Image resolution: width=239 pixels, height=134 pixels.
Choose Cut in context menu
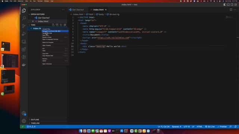coord(55,48)
